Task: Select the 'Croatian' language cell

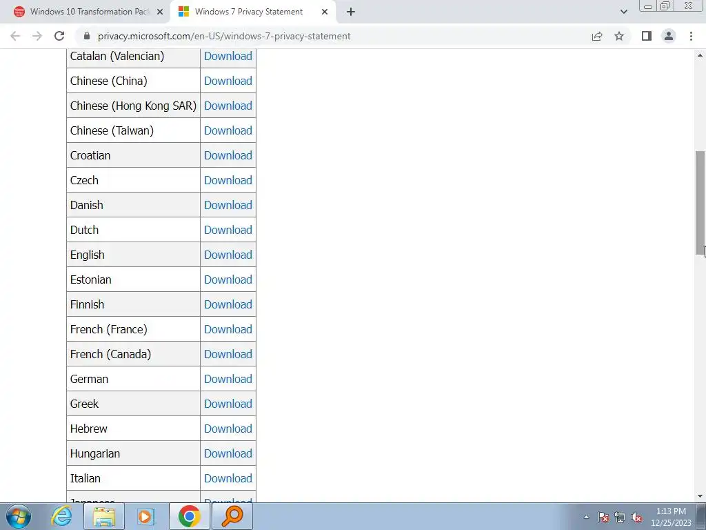Action: [x=133, y=155]
